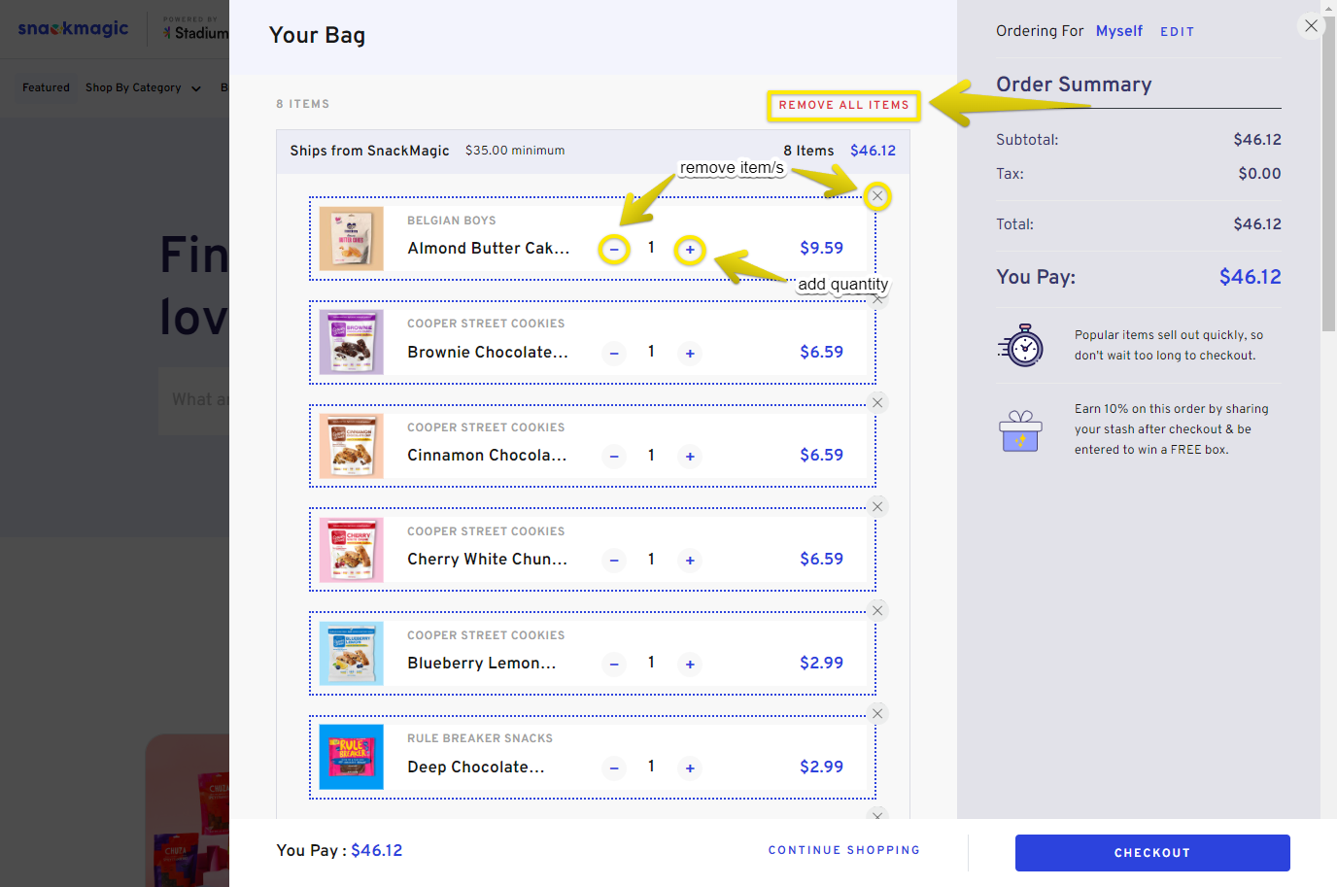
Task: Decrease quantity of Cherry White Chunk item
Action: click(x=614, y=561)
